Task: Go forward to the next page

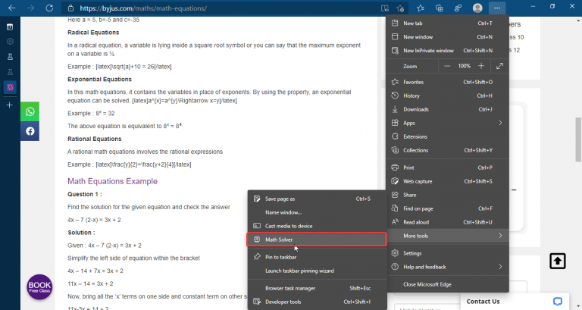Action: (x=30, y=8)
